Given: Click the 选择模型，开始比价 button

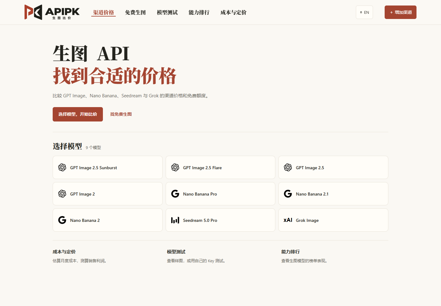Looking at the screenshot, I should click(78, 114).
